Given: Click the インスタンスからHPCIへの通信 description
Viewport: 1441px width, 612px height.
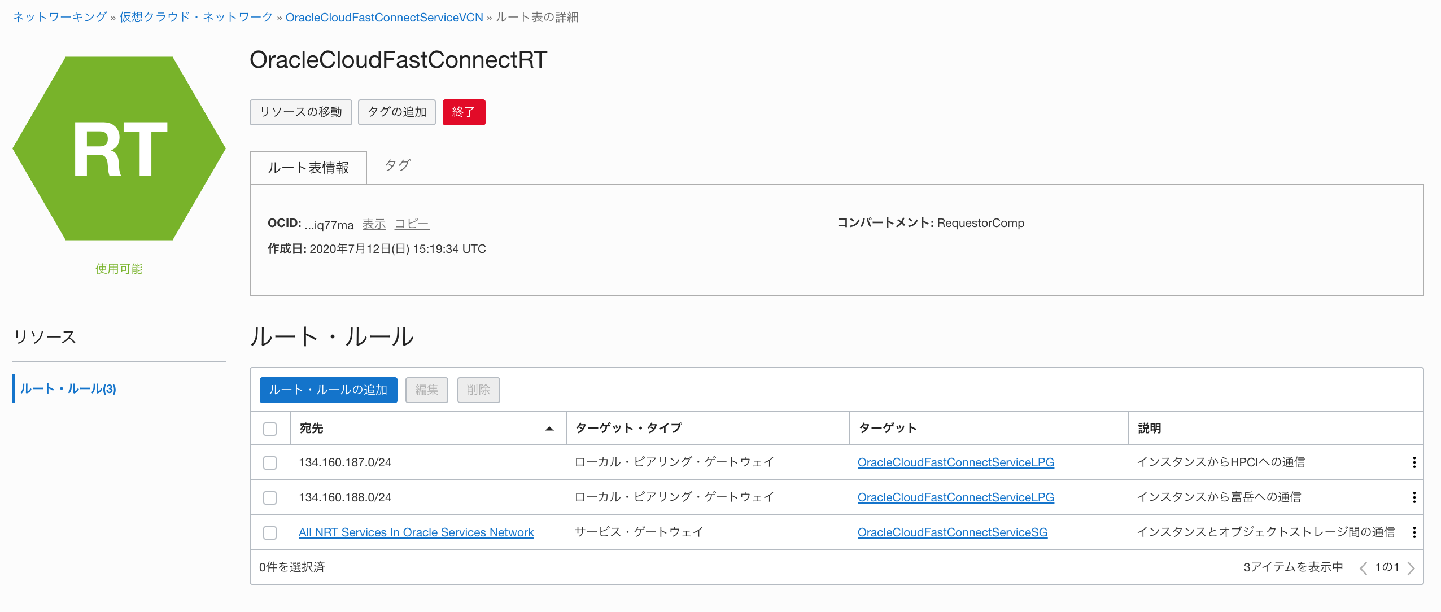Looking at the screenshot, I should [1221, 462].
